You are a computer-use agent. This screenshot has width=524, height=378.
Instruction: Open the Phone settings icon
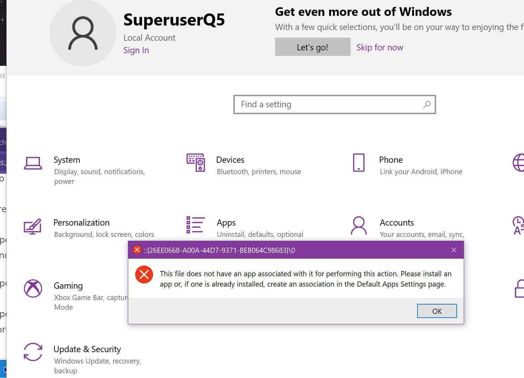click(359, 163)
